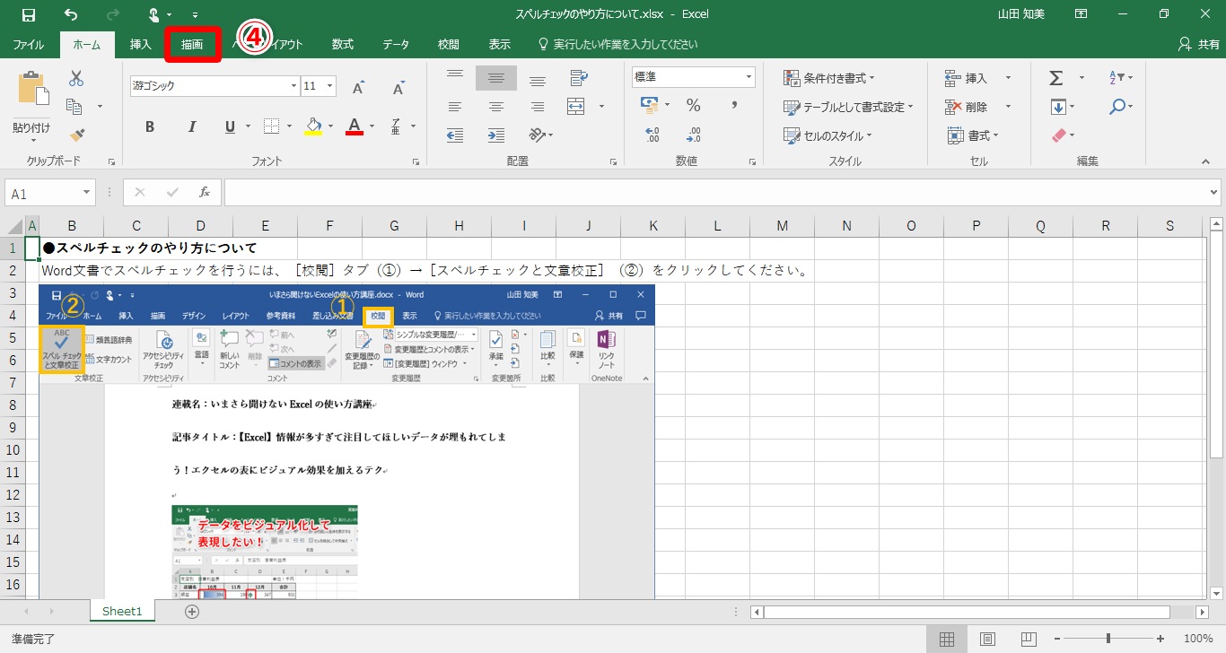The image size is (1226, 653).
Task: Switch to the 校閲 tab
Action: coord(449,45)
